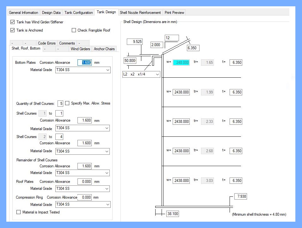302x228 pixels.
Task: Check the Material is Impact Tested box
Action: 19,212
